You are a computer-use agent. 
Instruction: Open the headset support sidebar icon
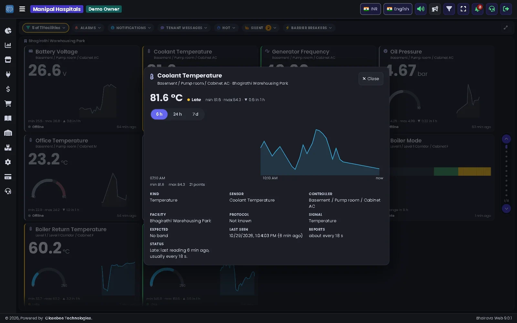tap(8, 191)
